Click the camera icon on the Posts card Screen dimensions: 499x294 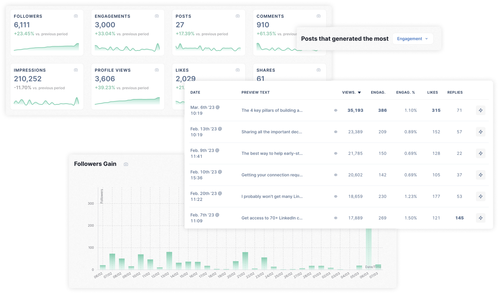(x=237, y=16)
